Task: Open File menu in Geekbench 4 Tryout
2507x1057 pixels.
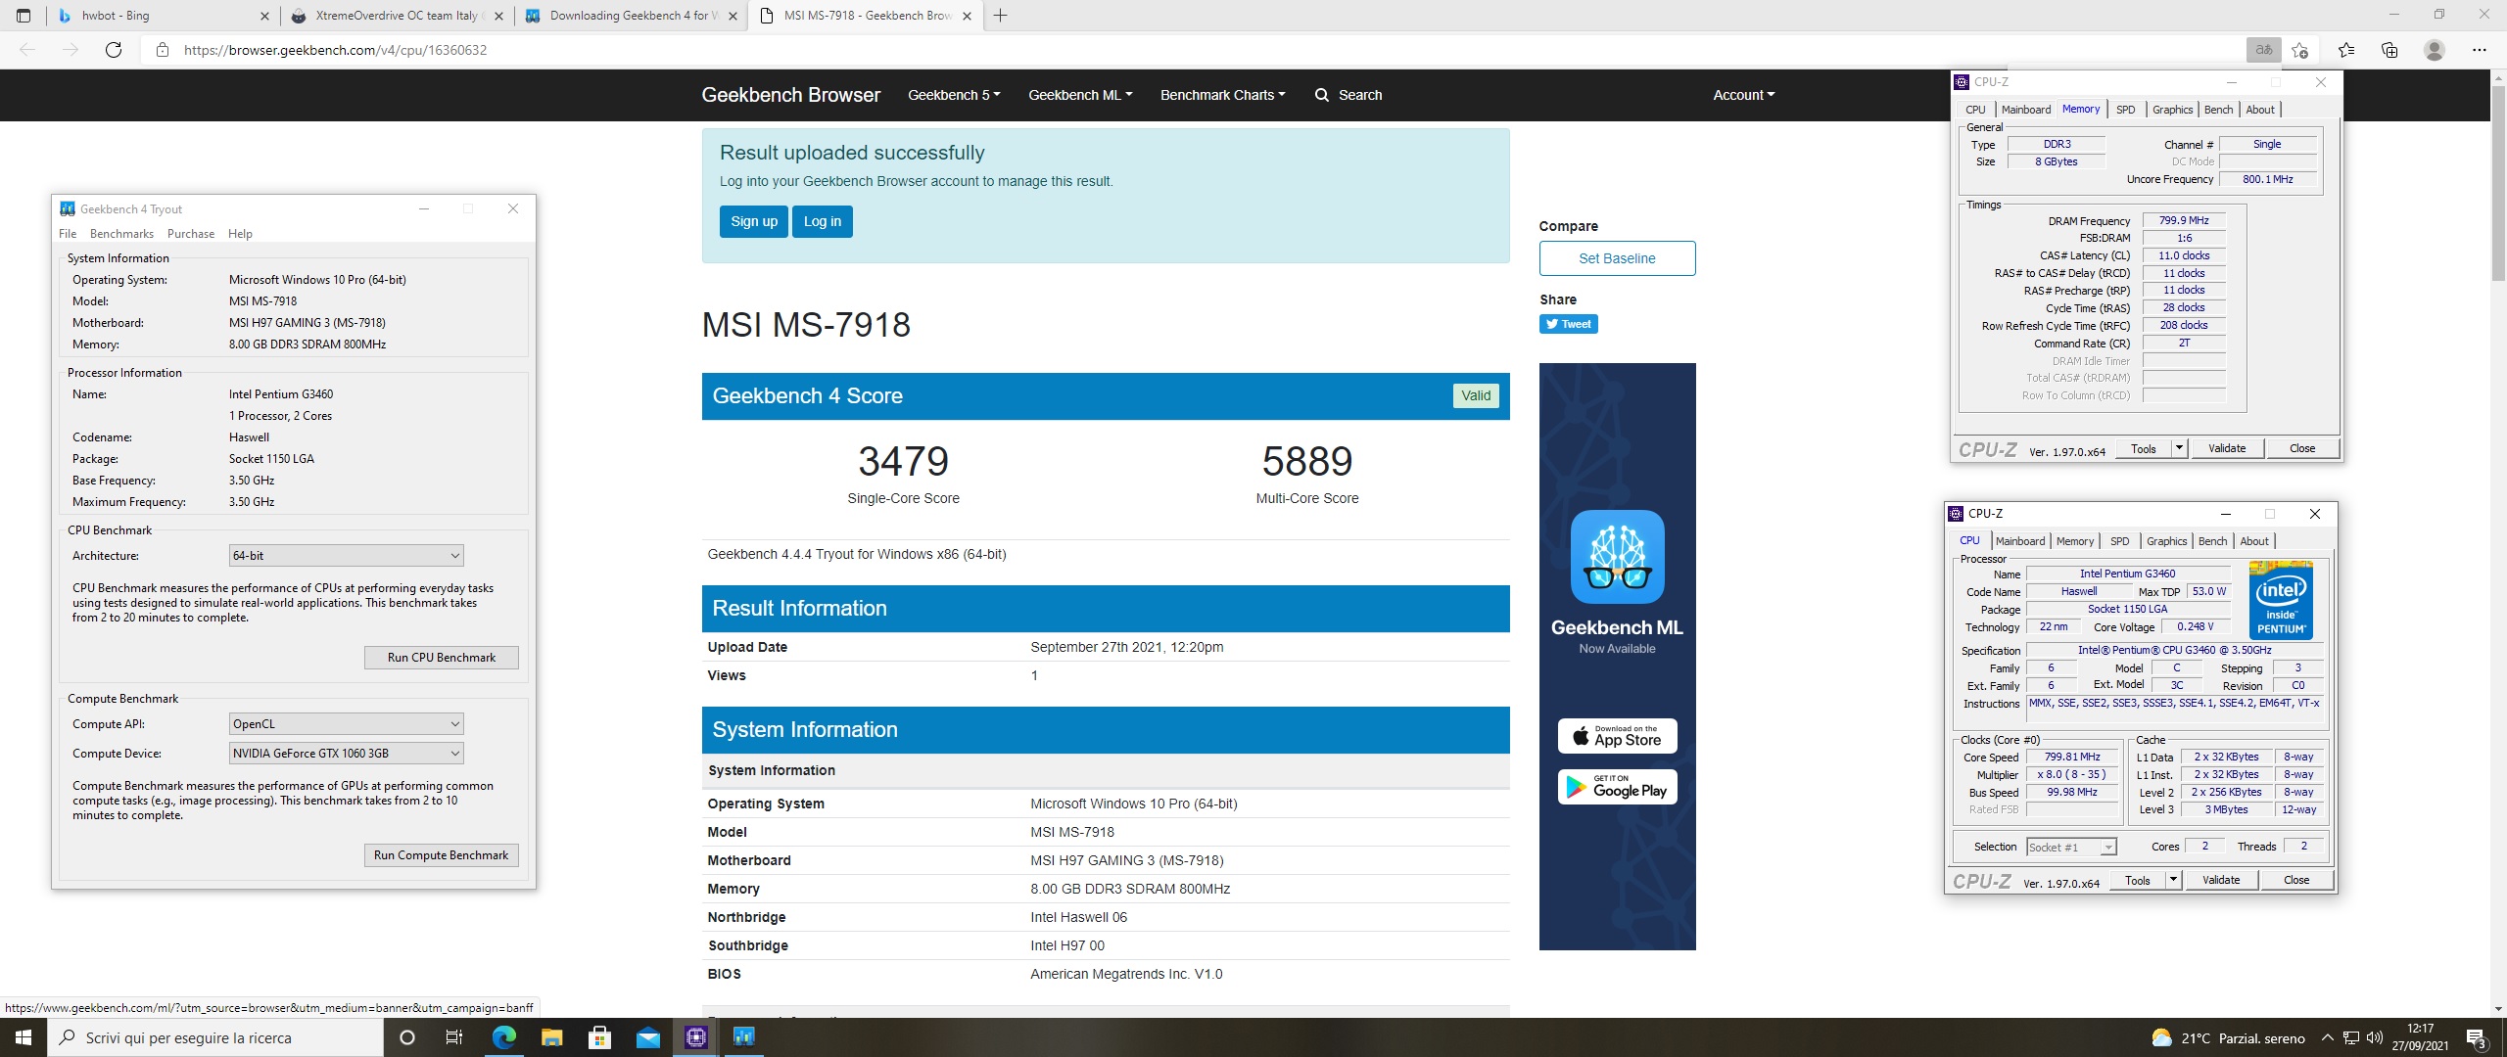Action: tap(68, 234)
